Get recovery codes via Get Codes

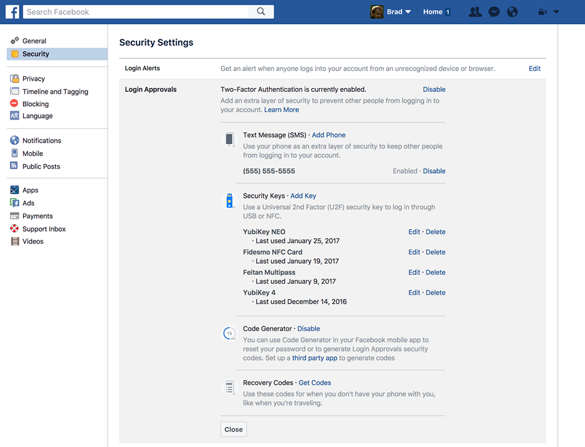pyautogui.click(x=315, y=382)
